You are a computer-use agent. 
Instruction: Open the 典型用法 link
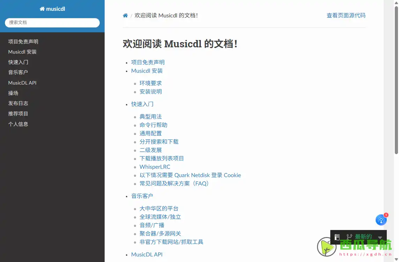point(151,117)
